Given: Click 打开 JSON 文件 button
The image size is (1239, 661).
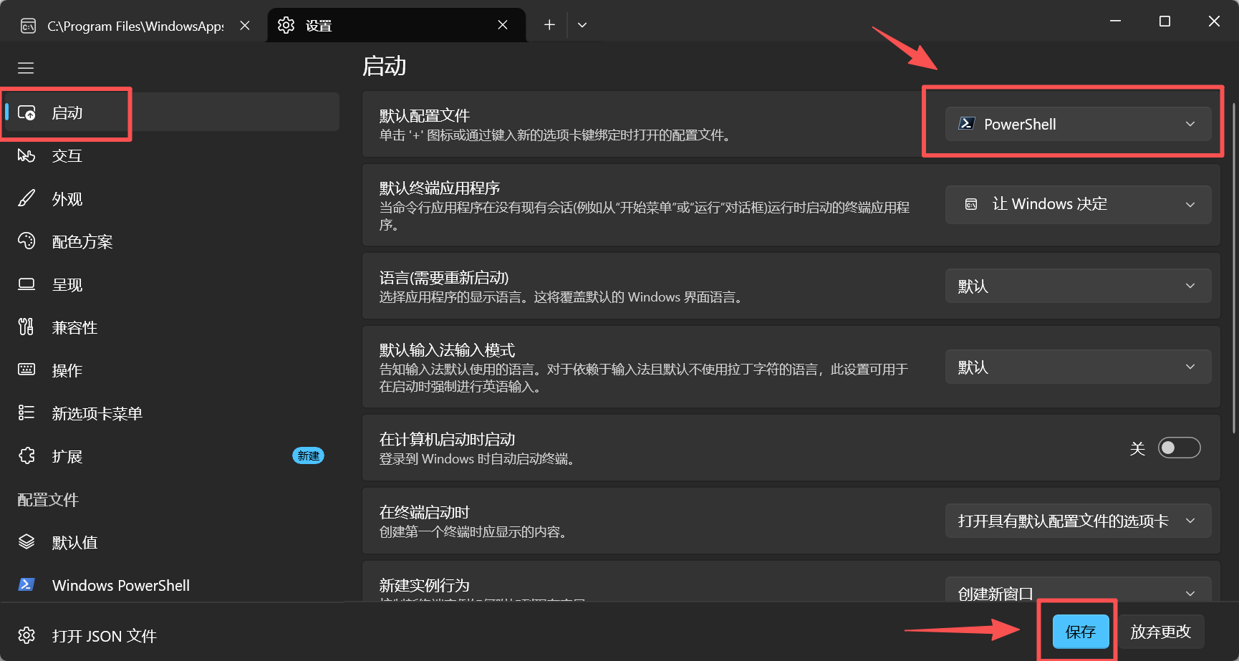Looking at the screenshot, I should pos(172,635).
